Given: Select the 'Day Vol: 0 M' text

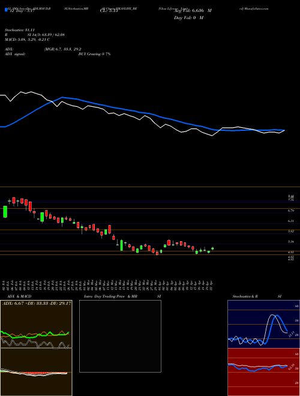Looking at the screenshot, I should point(188,17).
